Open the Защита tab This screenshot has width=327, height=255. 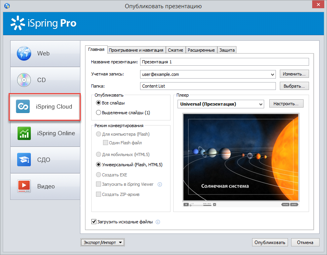pyautogui.click(x=227, y=50)
